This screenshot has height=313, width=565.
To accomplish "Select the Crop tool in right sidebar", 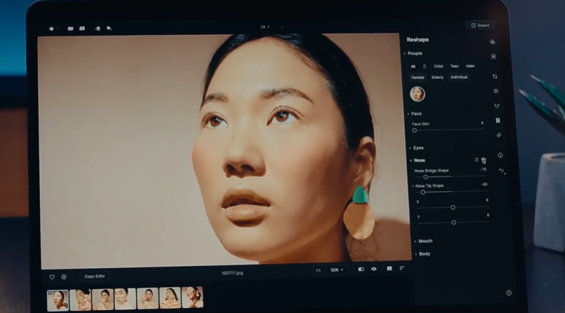I will (495, 76).
